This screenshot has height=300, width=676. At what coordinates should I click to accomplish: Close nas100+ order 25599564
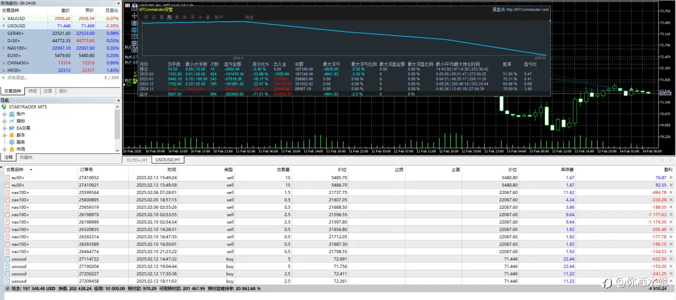pyautogui.click(x=672, y=192)
